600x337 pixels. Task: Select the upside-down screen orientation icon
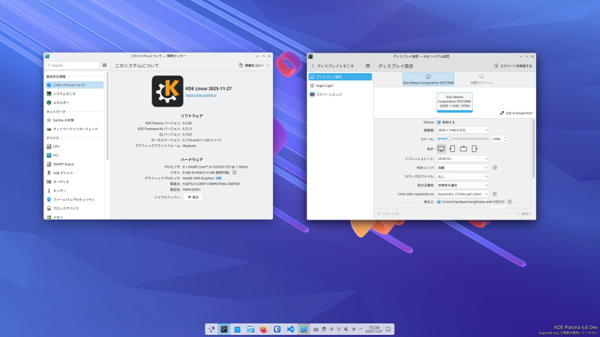point(463,149)
